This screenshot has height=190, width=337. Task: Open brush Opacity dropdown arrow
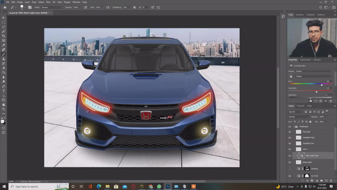(81, 7)
